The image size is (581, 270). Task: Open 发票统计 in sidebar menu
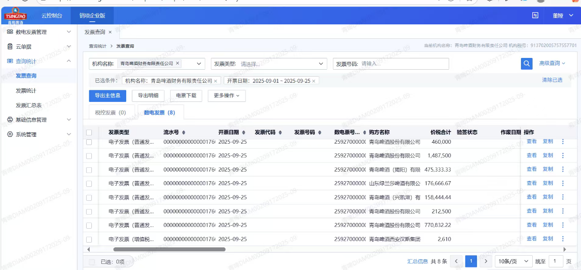point(26,91)
